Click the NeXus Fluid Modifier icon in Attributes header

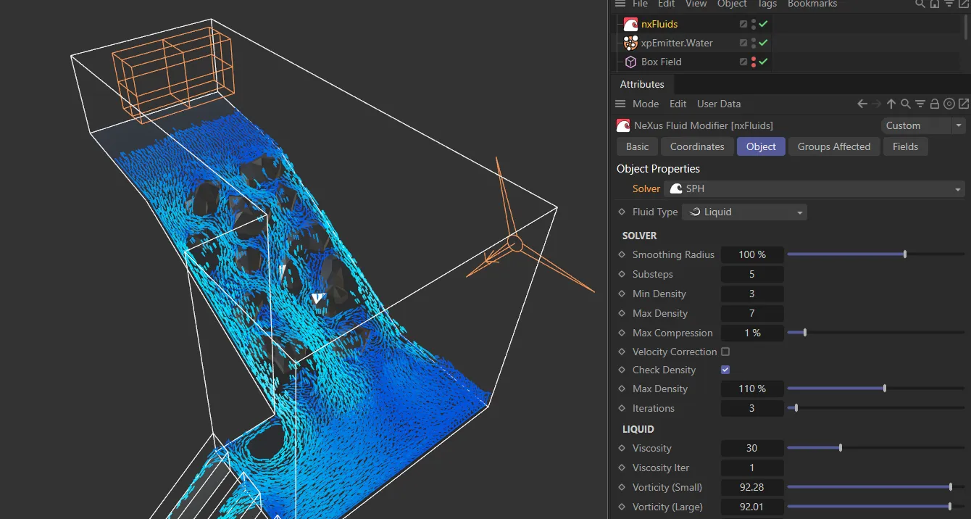[622, 125]
